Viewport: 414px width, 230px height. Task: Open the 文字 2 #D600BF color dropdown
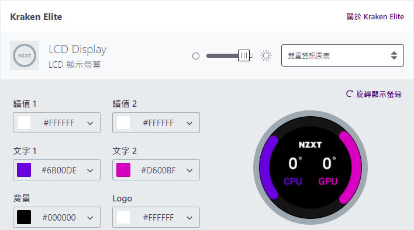(156, 170)
